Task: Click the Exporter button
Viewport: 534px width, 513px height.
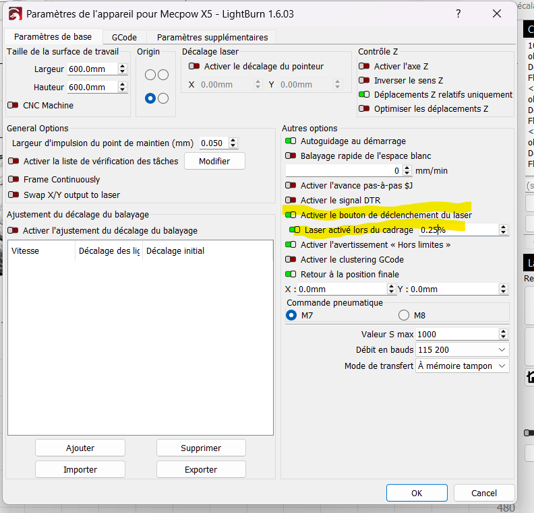Action: point(201,469)
